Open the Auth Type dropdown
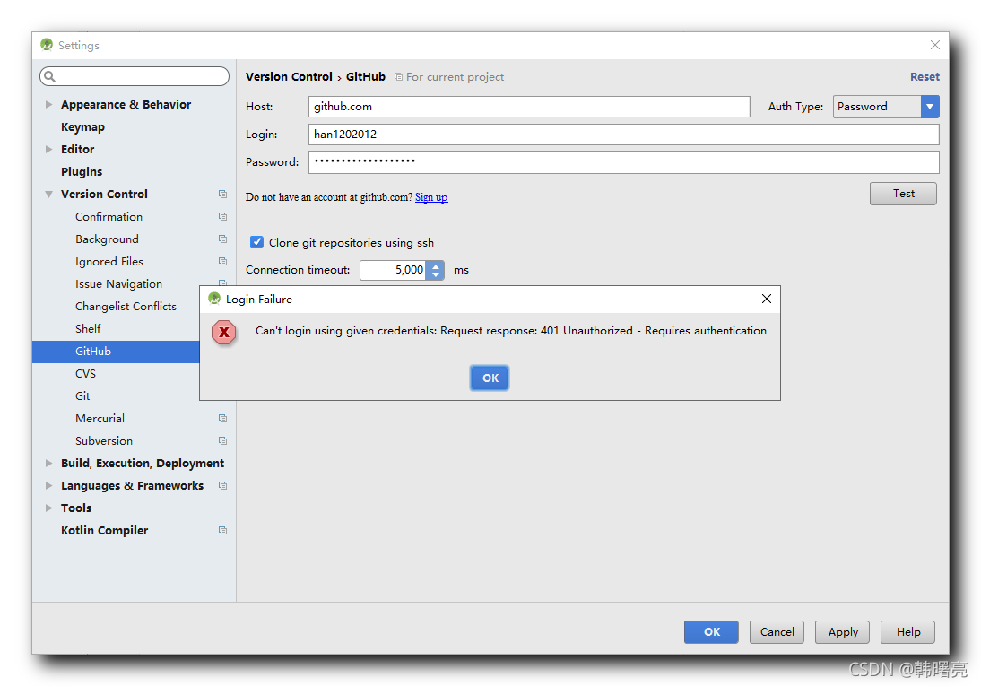981x686 pixels. click(x=930, y=107)
